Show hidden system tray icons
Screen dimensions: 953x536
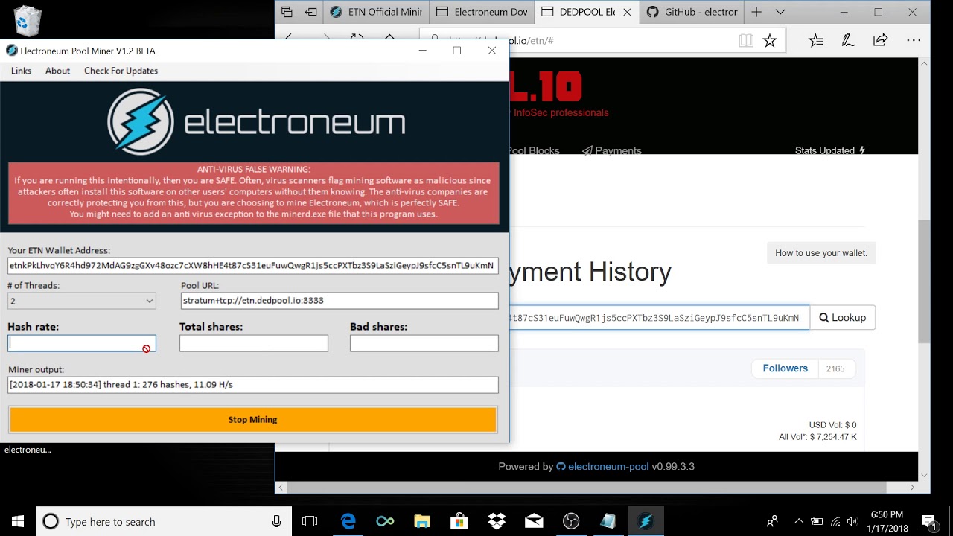tap(799, 522)
